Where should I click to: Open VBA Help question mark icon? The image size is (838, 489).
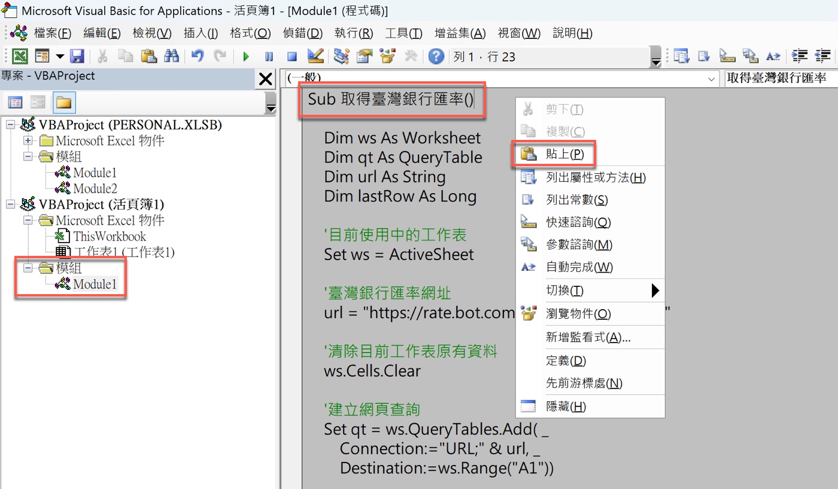[436, 56]
